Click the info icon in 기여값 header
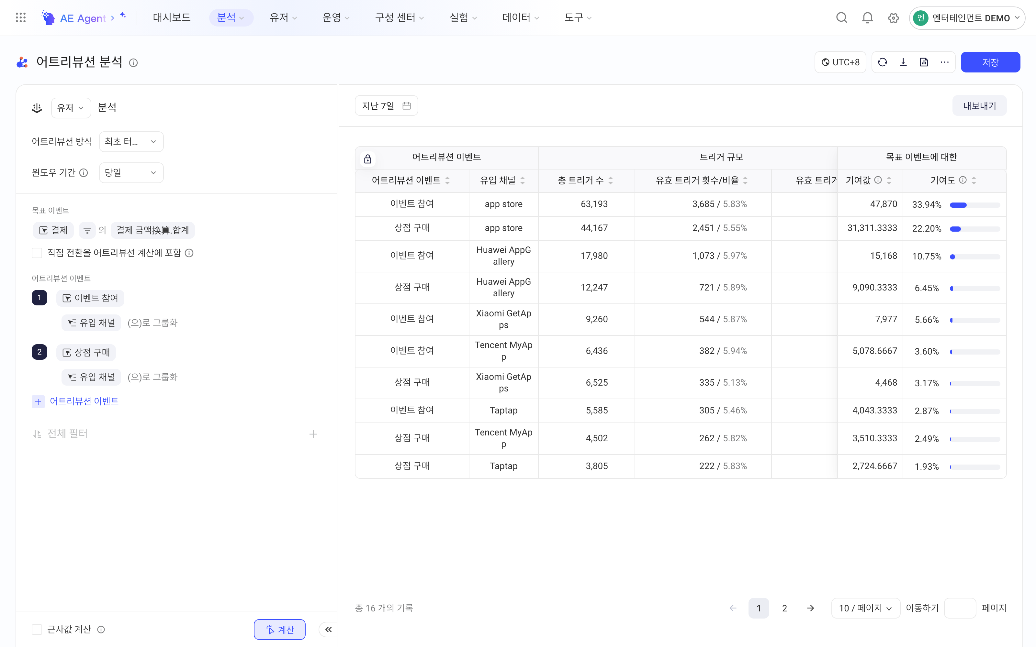1036x647 pixels. (878, 180)
